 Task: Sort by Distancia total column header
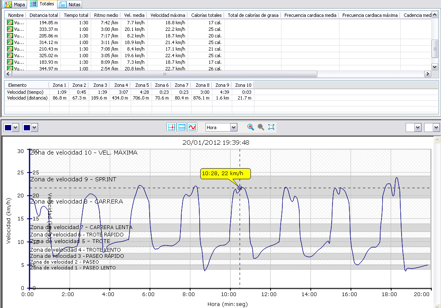pyautogui.click(x=44, y=15)
